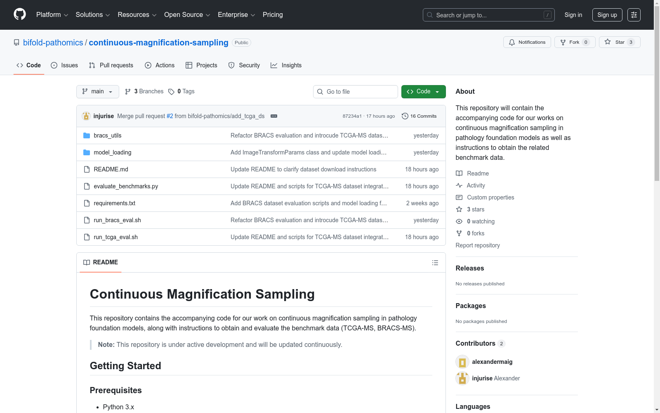This screenshot has height=413, width=660.
Task: Click the Report repository link
Action: click(x=478, y=245)
